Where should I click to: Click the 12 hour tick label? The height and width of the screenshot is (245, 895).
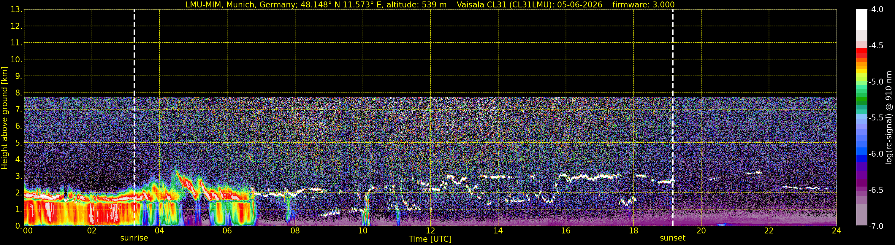pyautogui.click(x=430, y=231)
